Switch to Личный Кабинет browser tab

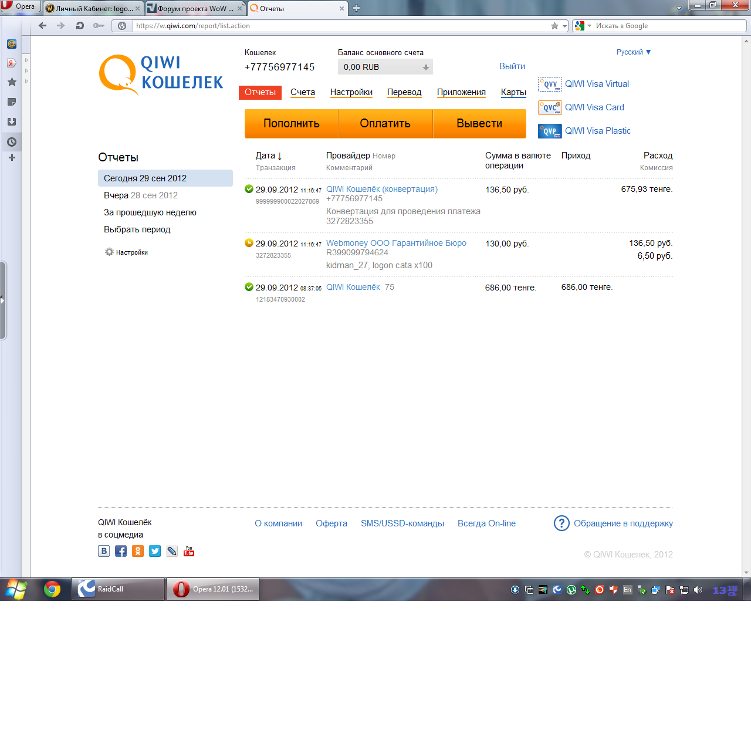[93, 8]
